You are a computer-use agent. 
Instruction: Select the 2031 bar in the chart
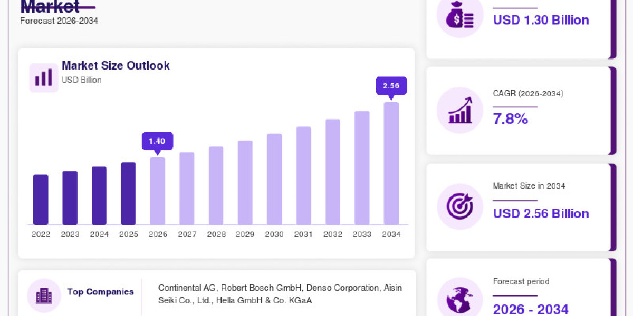click(304, 176)
